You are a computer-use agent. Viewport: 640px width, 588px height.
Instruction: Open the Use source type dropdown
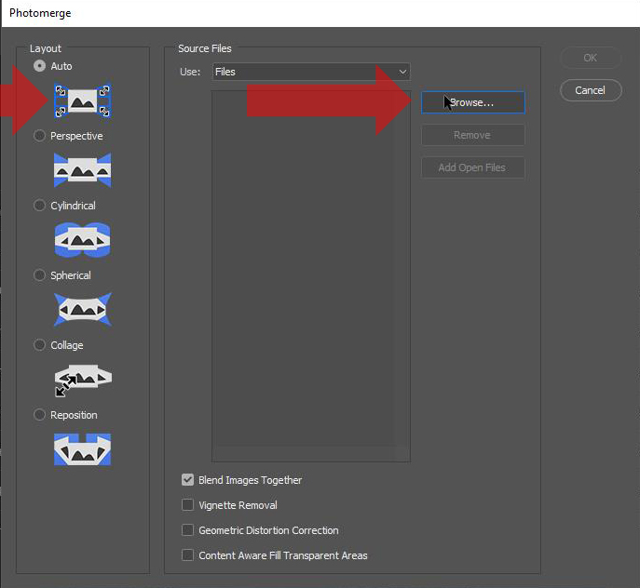(x=310, y=72)
